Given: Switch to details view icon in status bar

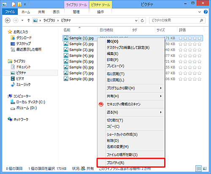Looking at the screenshot, I should coord(199,169).
